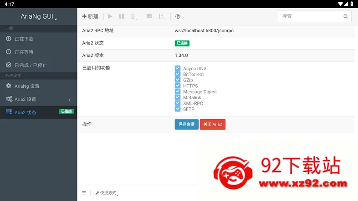Click the Android battery status icon
358x201 pixels.
[352, 4]
